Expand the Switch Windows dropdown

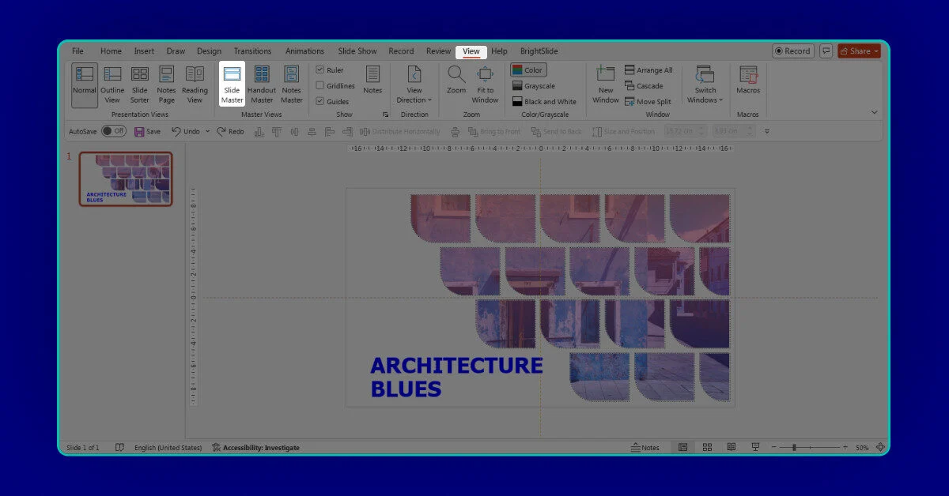pos(705,100)
